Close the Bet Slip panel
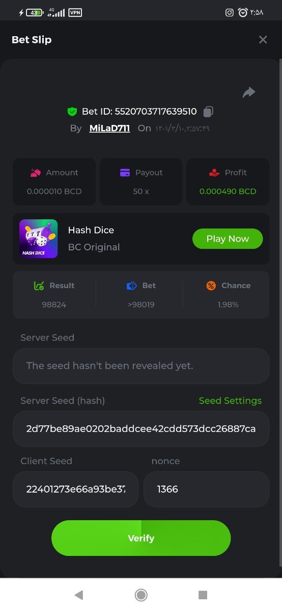282x612 pixels. pyautogui.click(x=263, y=40)
